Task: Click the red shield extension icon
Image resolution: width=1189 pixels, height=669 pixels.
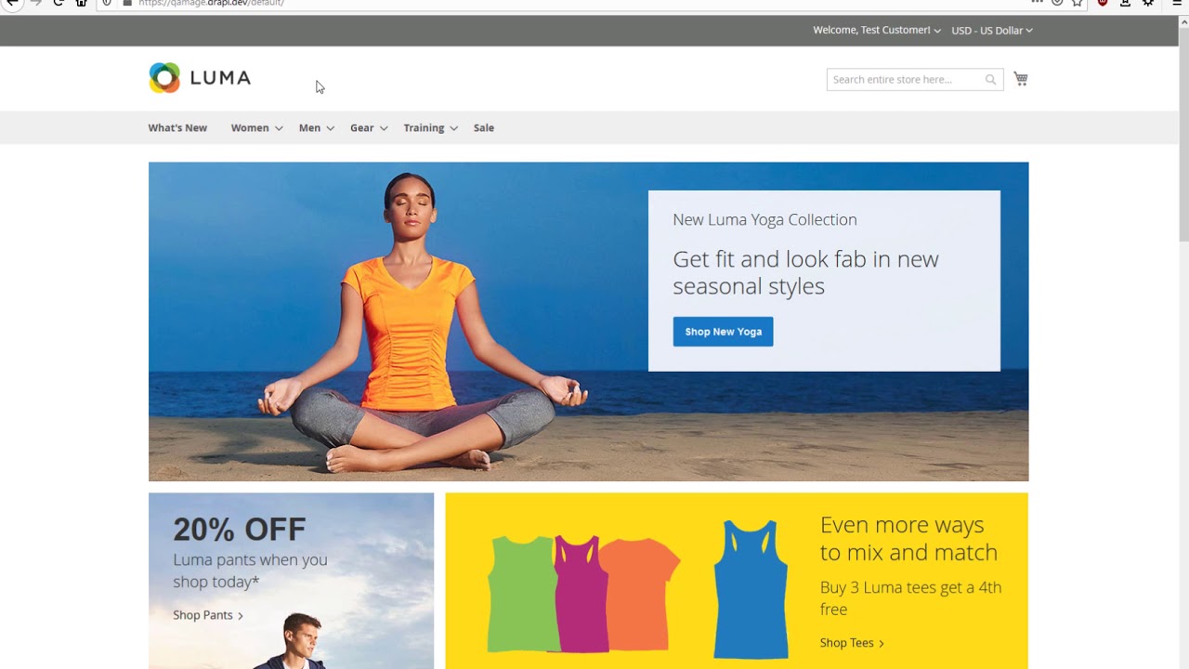Action: point(1103,3)
